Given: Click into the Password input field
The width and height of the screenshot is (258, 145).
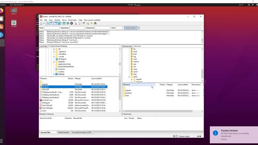Looking at the screenshot, I should 102,28.
